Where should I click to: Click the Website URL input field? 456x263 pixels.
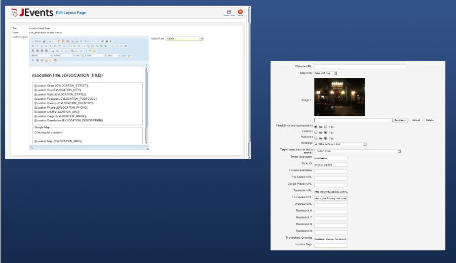360,66
